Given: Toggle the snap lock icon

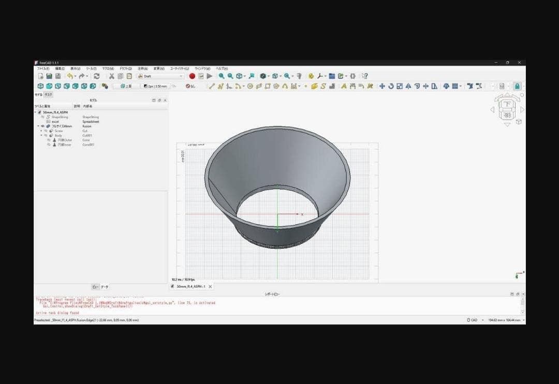Looking at the screenshot, I should point(517,86).
